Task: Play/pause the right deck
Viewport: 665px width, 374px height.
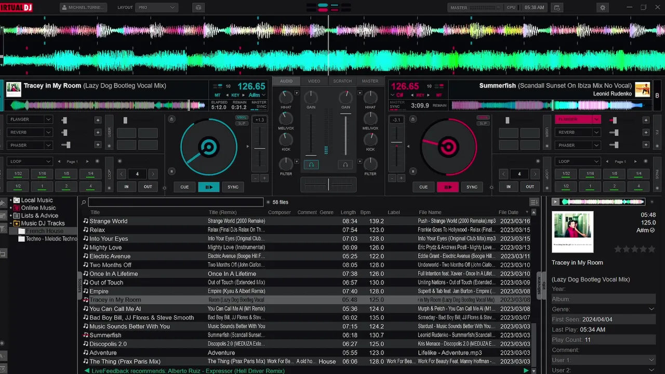Action: point(448,187)
